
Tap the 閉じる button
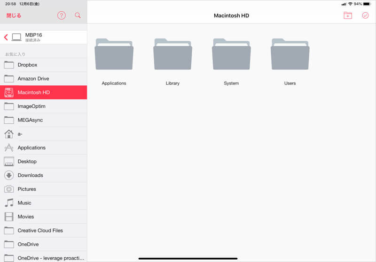point(14,15)
